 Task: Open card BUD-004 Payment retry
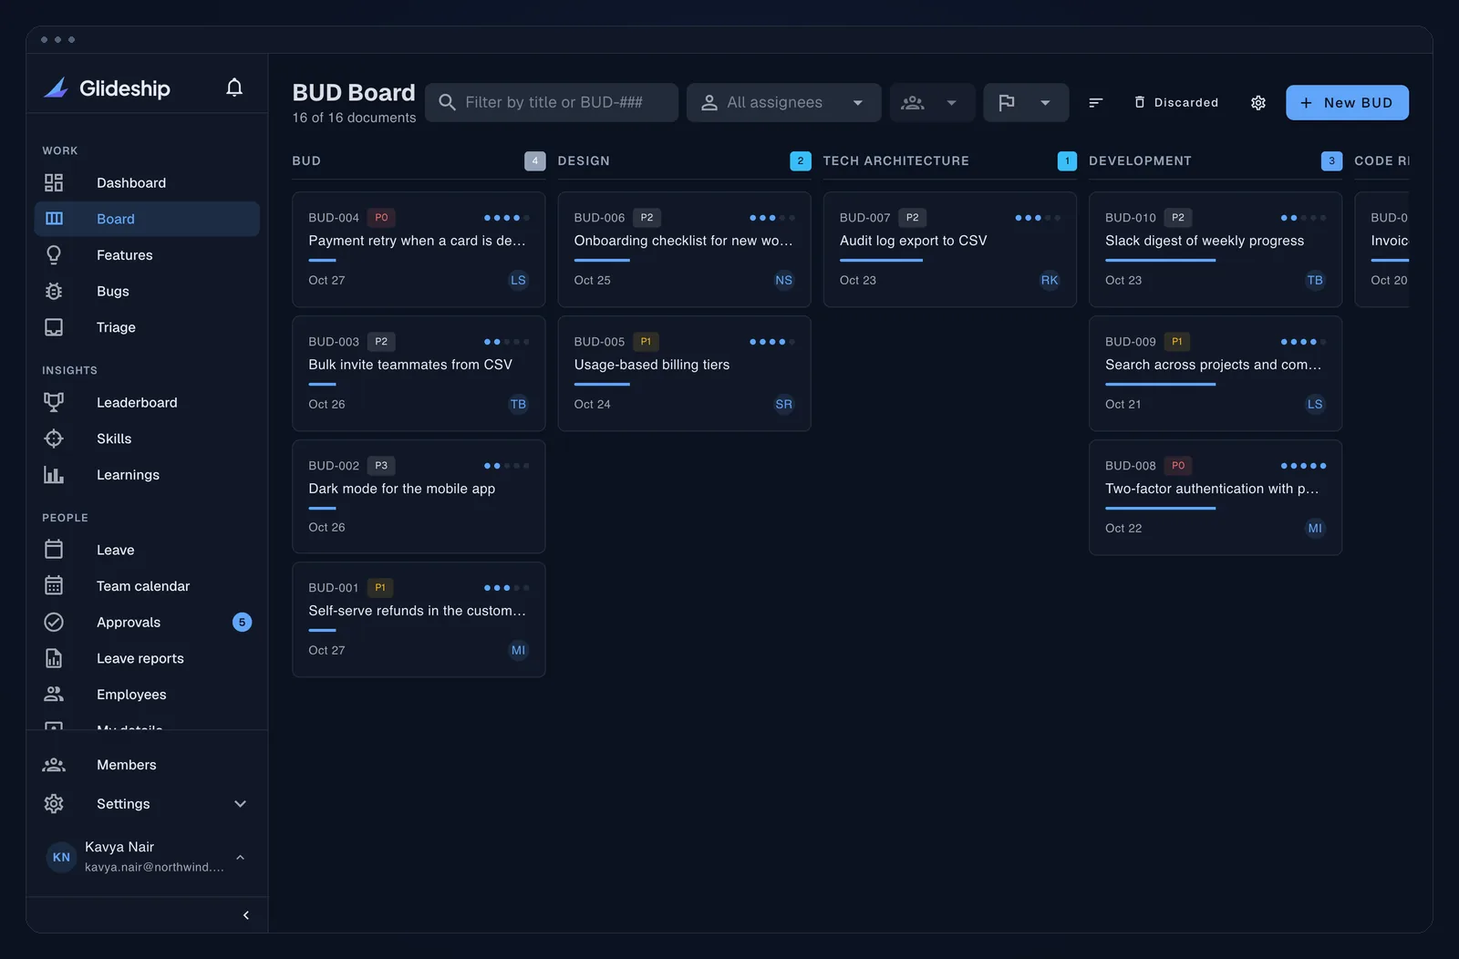[419, 249]
